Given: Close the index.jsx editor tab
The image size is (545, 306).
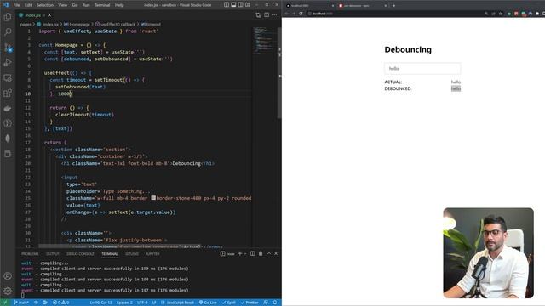Looking at the screenshot, I should (49, 15).
